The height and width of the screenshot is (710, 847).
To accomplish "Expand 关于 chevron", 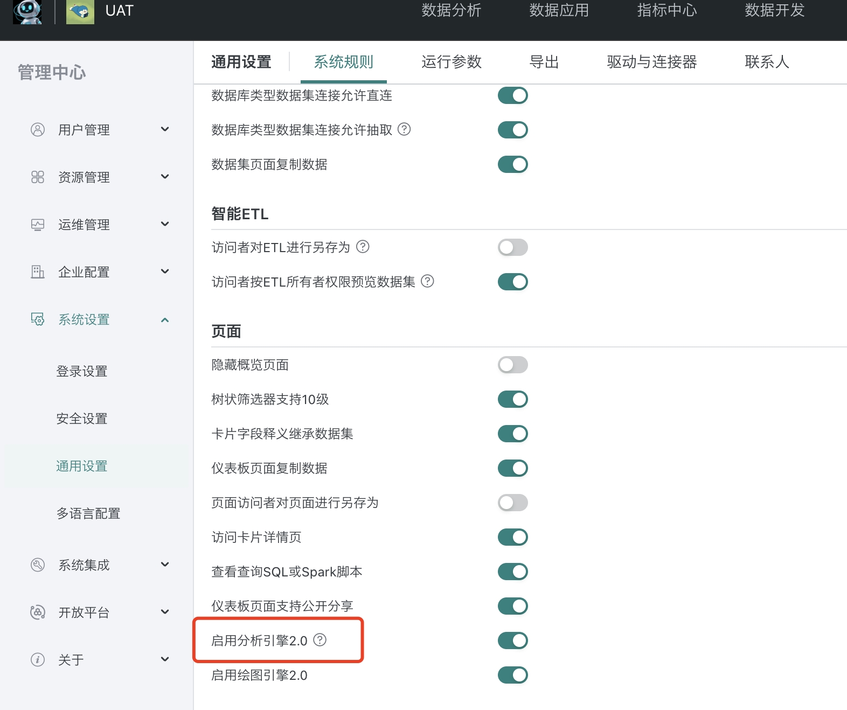I will coord(165,659).
